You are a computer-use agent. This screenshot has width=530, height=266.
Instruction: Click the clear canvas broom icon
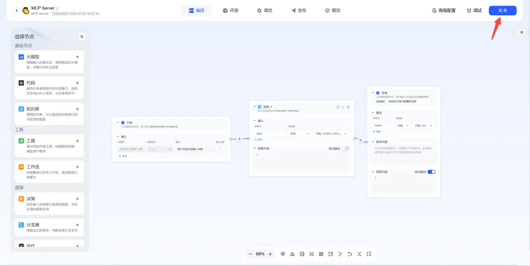tap(292, 254)
